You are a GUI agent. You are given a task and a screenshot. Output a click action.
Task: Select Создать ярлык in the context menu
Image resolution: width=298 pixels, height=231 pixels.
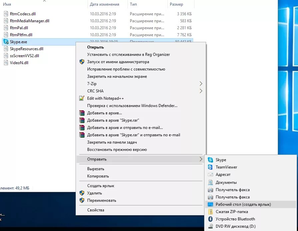coord(141,186)
